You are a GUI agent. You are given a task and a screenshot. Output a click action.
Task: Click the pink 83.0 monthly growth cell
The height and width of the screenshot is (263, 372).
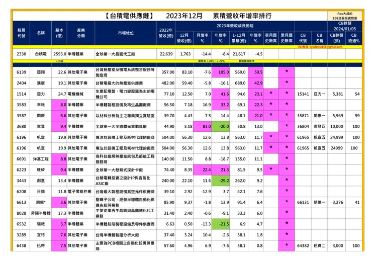pyautogui.click(x=203, y=127)
